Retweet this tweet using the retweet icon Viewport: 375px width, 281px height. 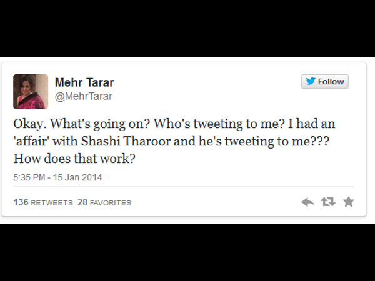tap(327, 202)
